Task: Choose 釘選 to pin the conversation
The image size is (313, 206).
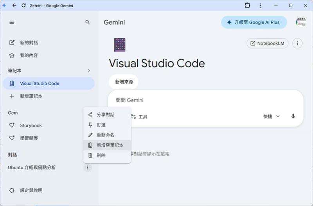Action: (x=107, y=125)
